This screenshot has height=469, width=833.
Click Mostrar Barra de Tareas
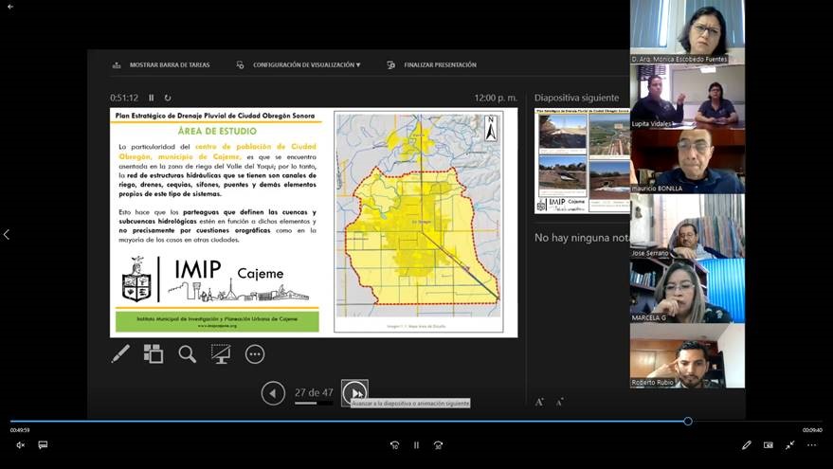(161, 65)
